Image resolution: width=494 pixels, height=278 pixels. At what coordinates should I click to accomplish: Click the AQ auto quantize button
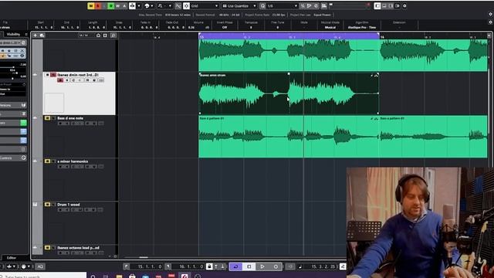(x=40, y=266)
